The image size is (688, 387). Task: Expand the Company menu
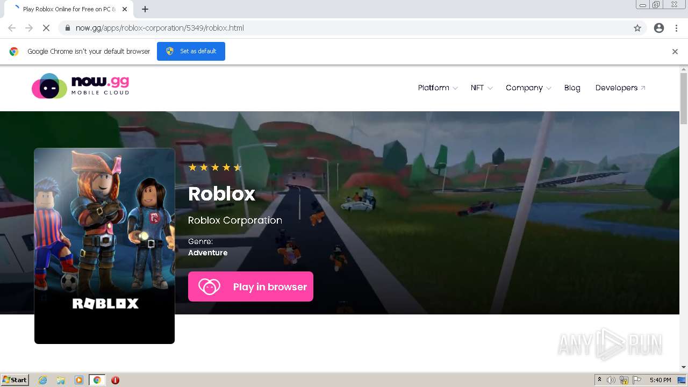click(x=528, y=88)
